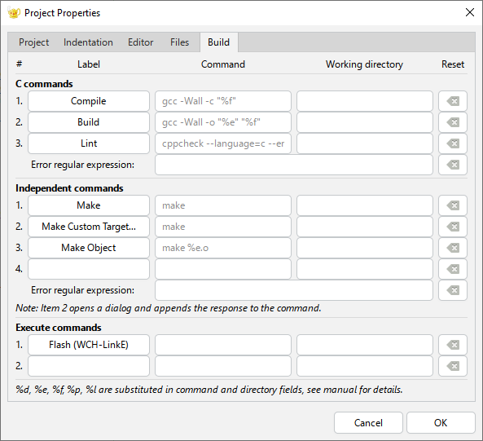Screen dimensions: 483x441
Task: Click the Make Object label button
Action: pos(89,248)
